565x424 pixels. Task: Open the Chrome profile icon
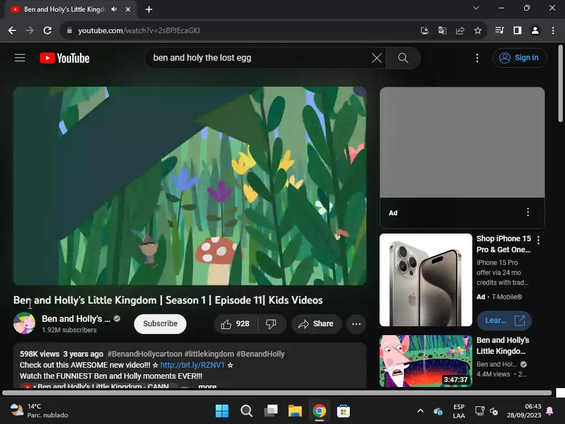[535, 31]
